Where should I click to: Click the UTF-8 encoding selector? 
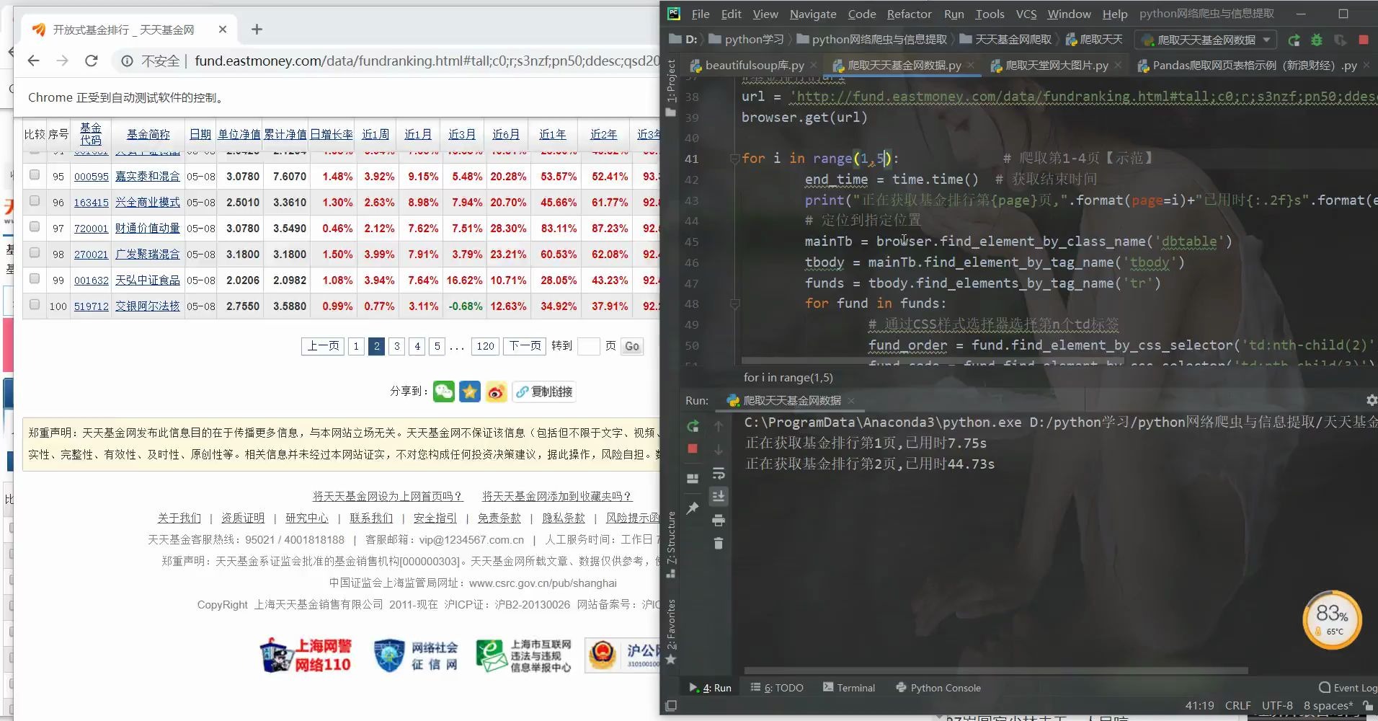click(x=1277, y=706)
